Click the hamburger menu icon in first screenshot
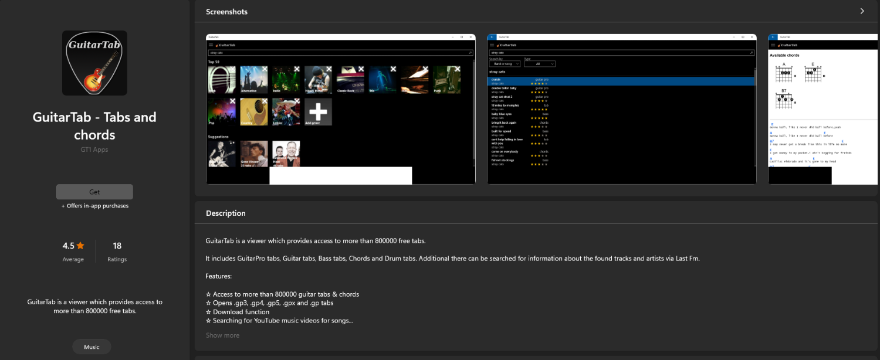The width and height of the screenshot is (880, 360). (211, 45)
